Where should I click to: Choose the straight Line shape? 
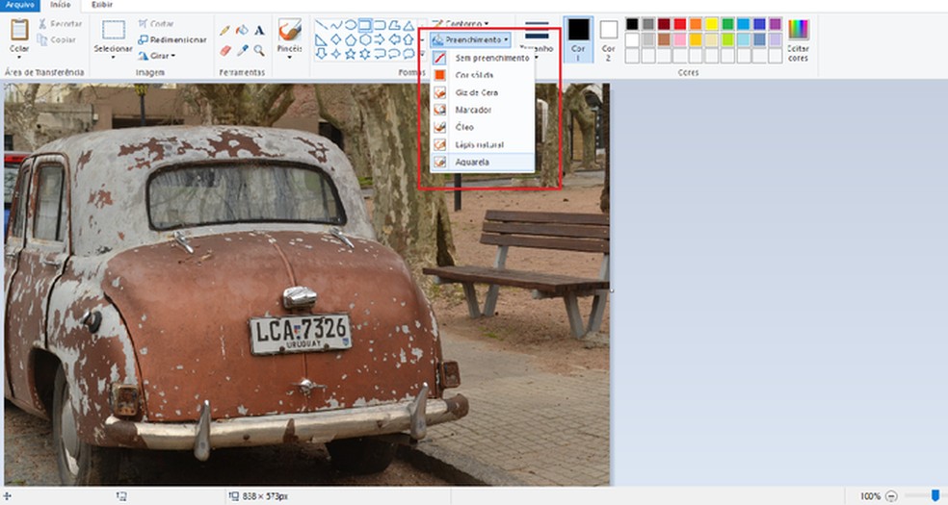(321, 25)
